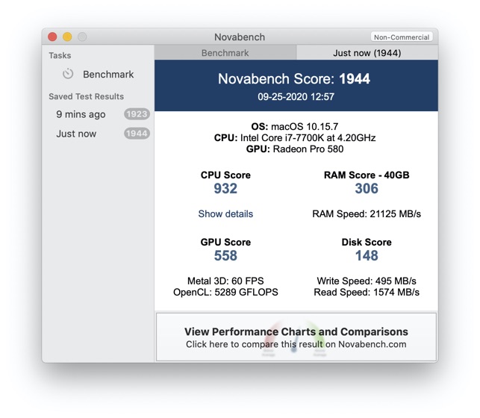Click the 'GPU: Radeon Pro 580' line
This screenshot has width=480, height=418.
295,149
